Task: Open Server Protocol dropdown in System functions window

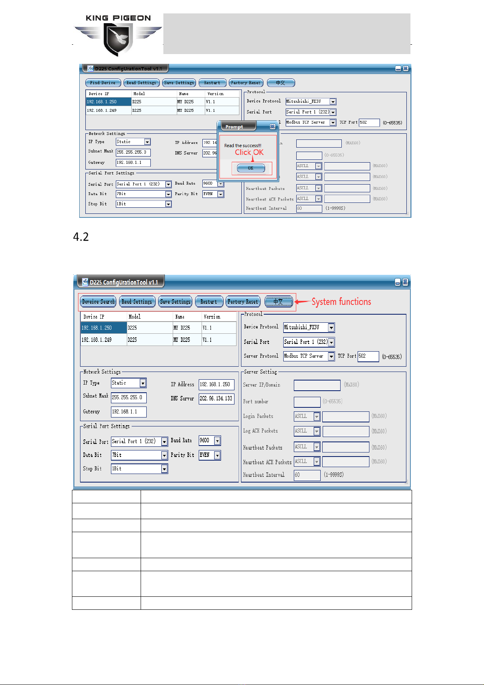Action: tap(332, 357)
